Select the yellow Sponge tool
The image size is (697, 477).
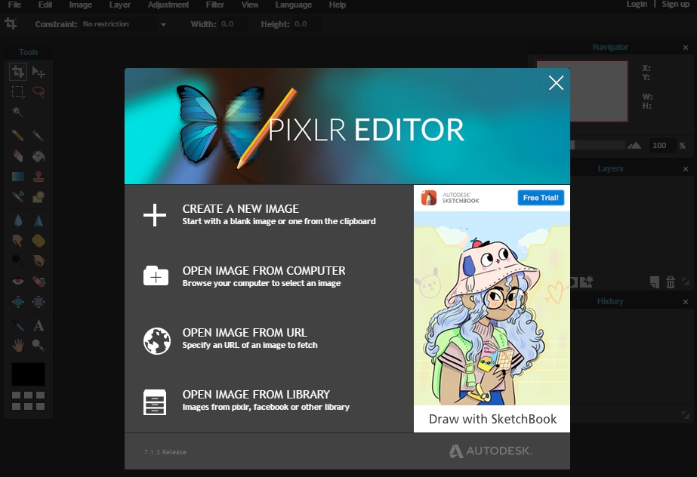point(39,241)
